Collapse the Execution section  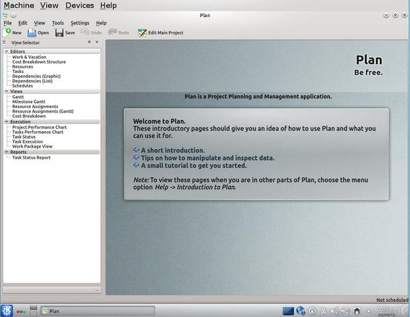[7, 122]
